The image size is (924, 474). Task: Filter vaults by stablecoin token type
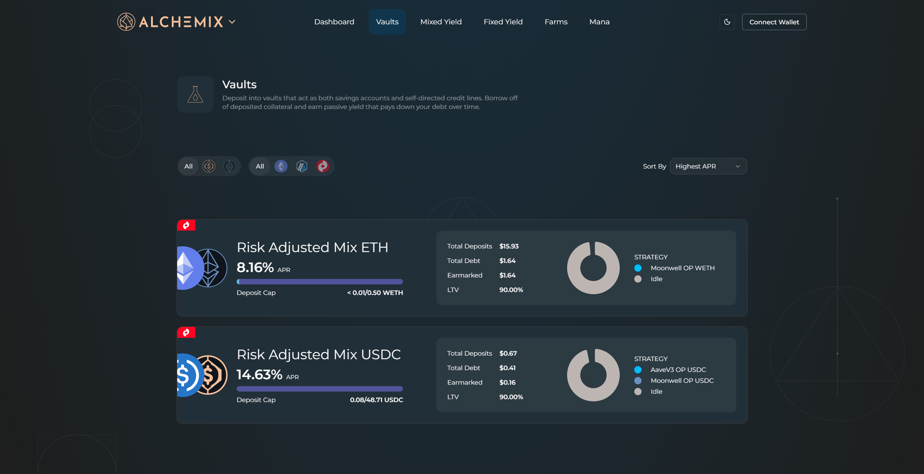[x=209, y=166]
